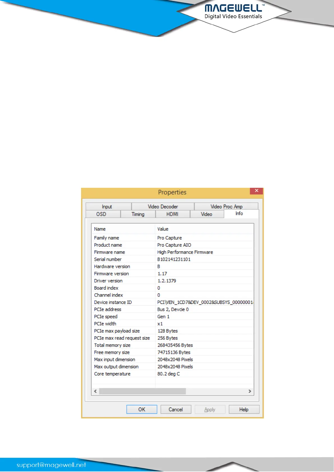The height and width of the screenshot is (472, 334).
Task: Click the horizontal scrollbar thumb
Action: [x=142, y=391]
